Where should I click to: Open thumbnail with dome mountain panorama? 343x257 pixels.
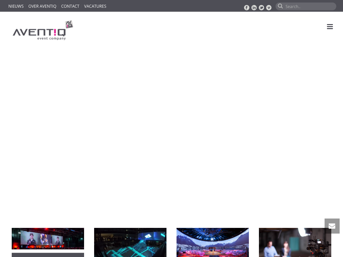(213, 242)
